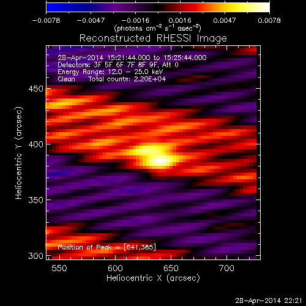Click the colorbar units text 'photons cm-2 s-1 asec-2'
Screen dimensions: 306x306
click(x=158, y=28)
